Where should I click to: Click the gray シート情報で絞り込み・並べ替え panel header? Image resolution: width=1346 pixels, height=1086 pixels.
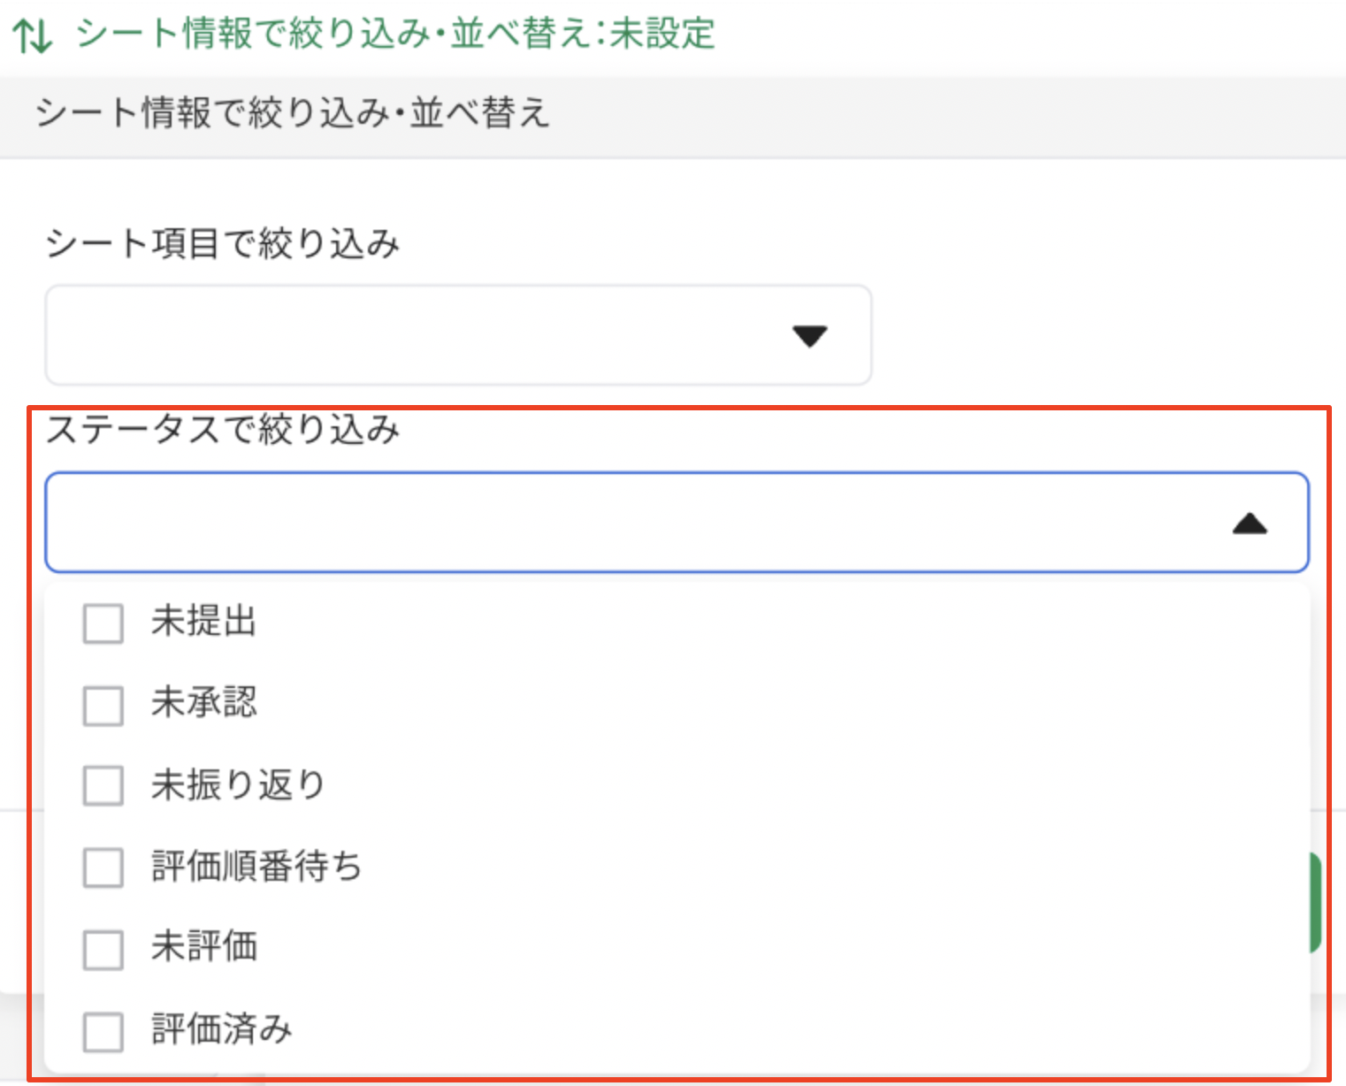click(292, 114)
